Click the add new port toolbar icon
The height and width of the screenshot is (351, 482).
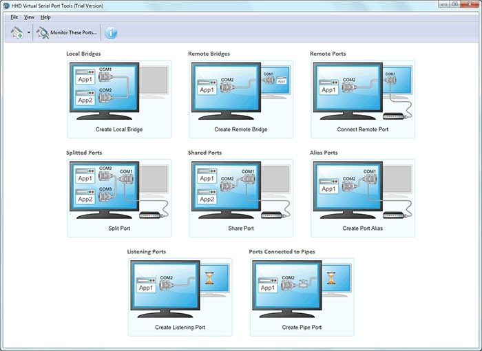pyautogui.click(x=17, y=32)
